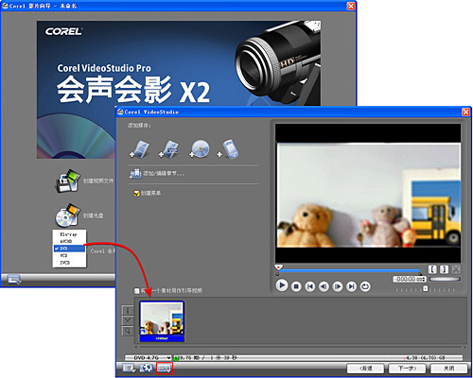
Task: Toggle the create menu checkbox
Action: point(136,193)
